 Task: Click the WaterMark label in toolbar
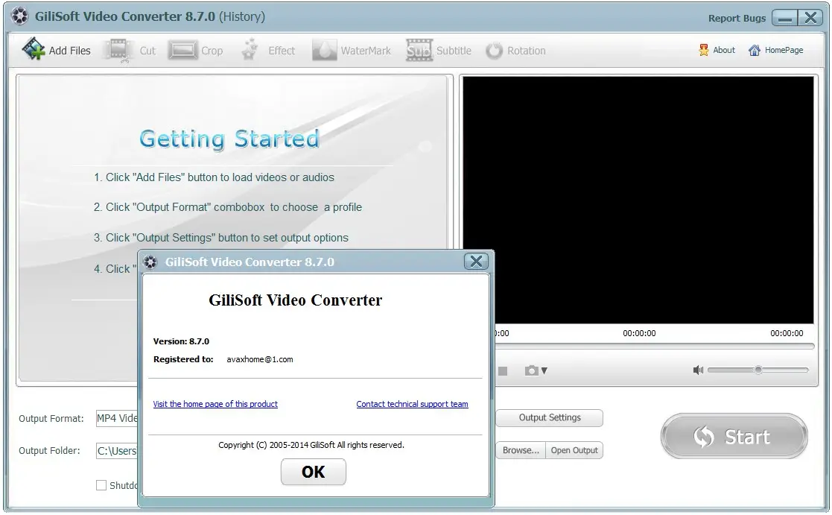click(366, 51)
